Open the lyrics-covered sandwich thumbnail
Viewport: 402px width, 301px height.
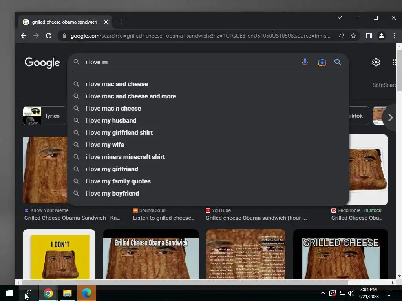click(246, 254)
